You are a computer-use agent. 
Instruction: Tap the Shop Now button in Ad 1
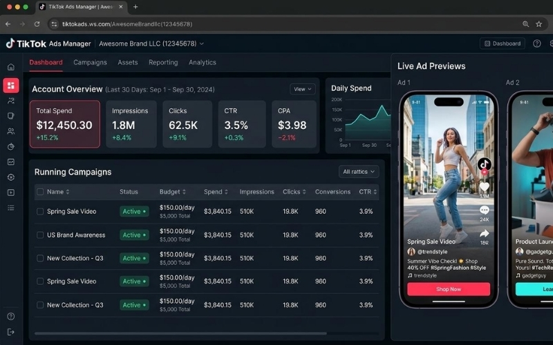[448, 289]
